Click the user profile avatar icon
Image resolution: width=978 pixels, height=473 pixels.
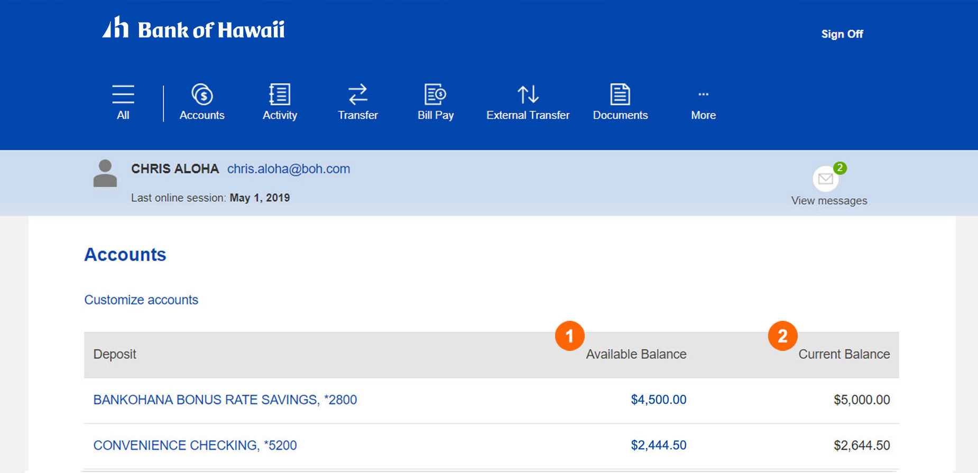tap(105, 173)
